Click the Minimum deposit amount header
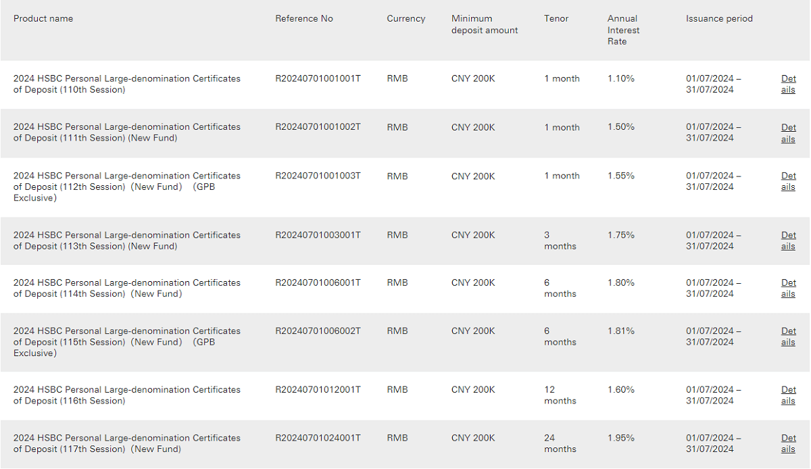Viewport: 811px width, 469px height. click(485, 24)
